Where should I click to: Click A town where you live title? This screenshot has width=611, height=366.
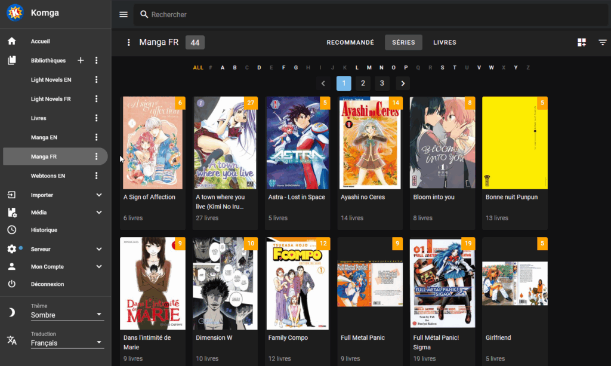(x=220, y=202)
